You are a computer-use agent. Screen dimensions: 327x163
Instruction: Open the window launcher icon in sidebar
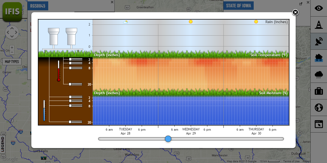pos(319,124)
